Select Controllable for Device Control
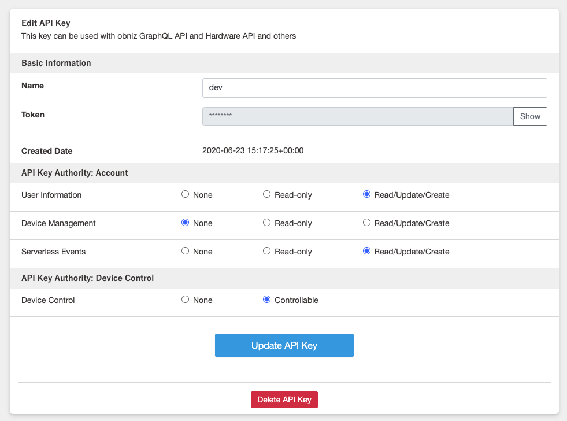 tap(267, 300)
